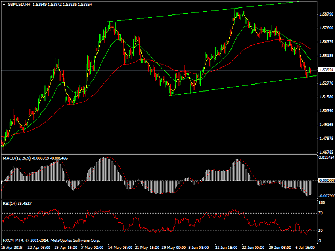
Task: Select the 1.58790 price scale value
Action: (x=326, y=14)
